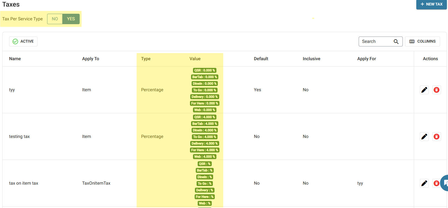Delete the testing tax row
This screenshot has width=448, height=208.
pos(436,137)
